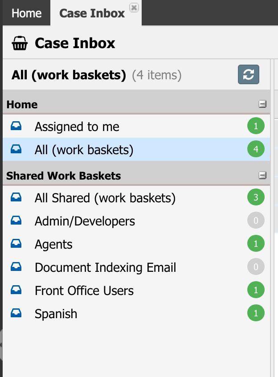The image size is (278, 377).
Task: Close the Case Inbox tab
Action: point(134,8)
